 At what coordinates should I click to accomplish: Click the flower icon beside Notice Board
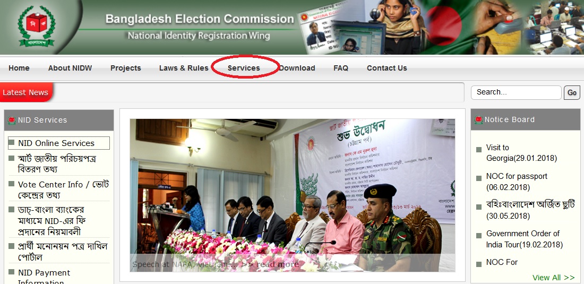[478, 119]
